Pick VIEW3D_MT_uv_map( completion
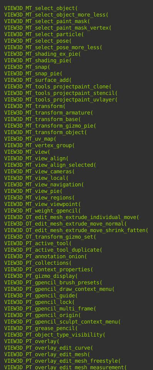This screenshot has width=153, height=370. click(30, 139)
